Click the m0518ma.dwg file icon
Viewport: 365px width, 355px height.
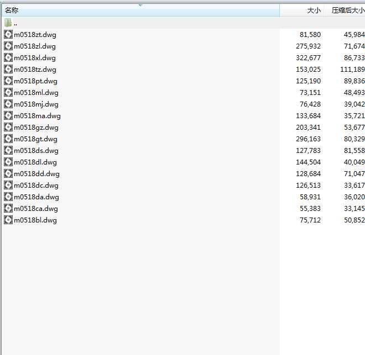point(8,116)
